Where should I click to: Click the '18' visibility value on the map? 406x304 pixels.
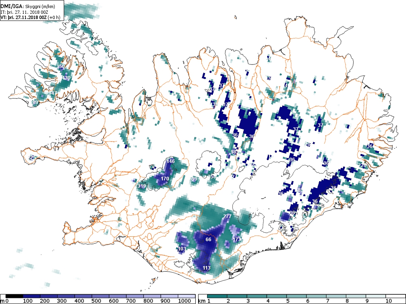coord(233,152)
